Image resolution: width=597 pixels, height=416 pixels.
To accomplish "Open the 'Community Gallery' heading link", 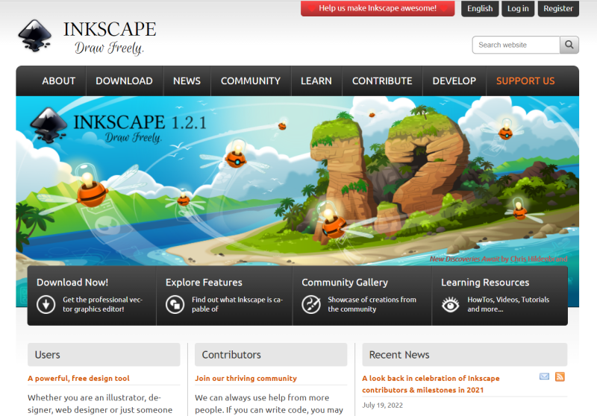I will (345, 283).
